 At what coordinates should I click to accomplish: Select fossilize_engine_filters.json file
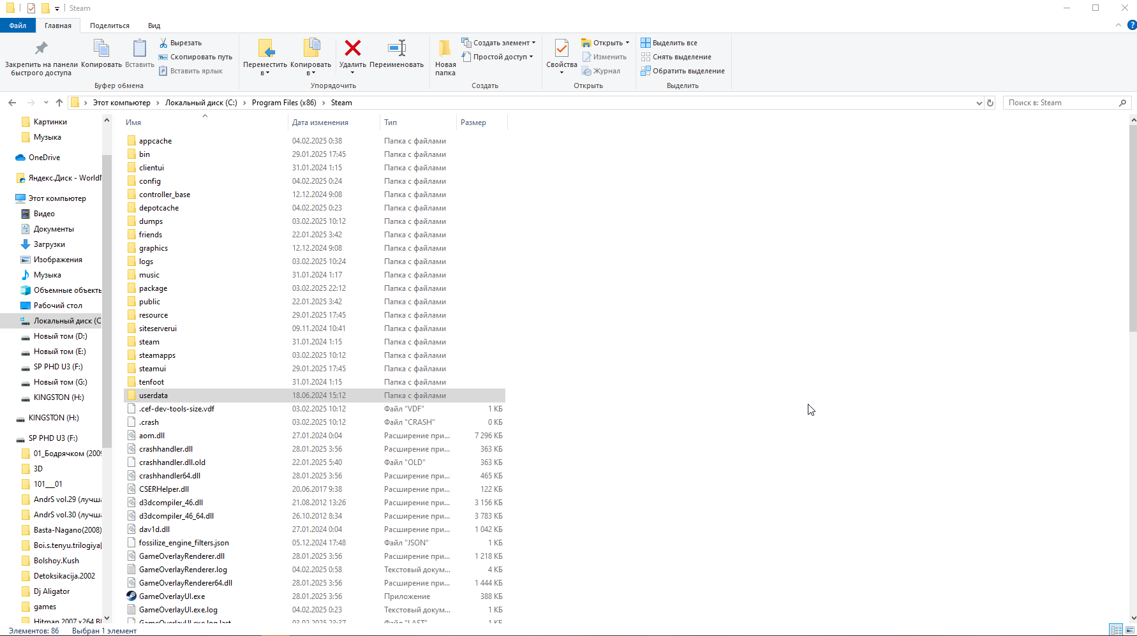tap(184, 543)
